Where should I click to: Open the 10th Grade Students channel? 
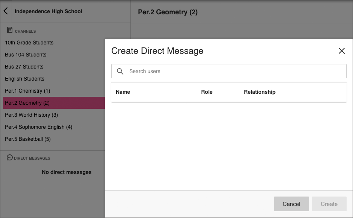coord(29,43)
